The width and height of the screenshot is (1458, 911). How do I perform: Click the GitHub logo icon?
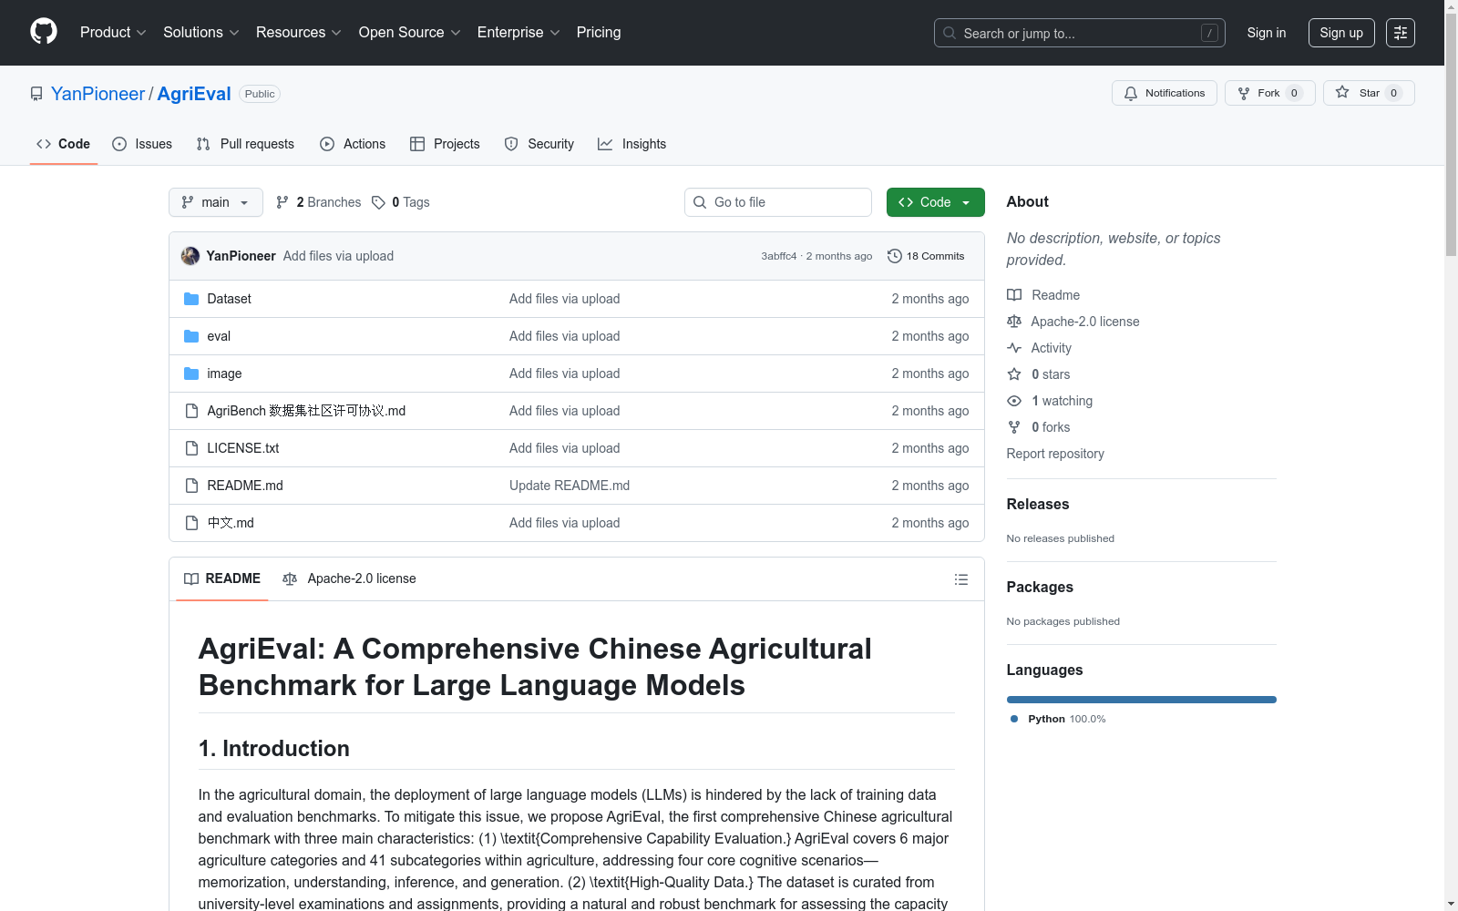[44, 32]
